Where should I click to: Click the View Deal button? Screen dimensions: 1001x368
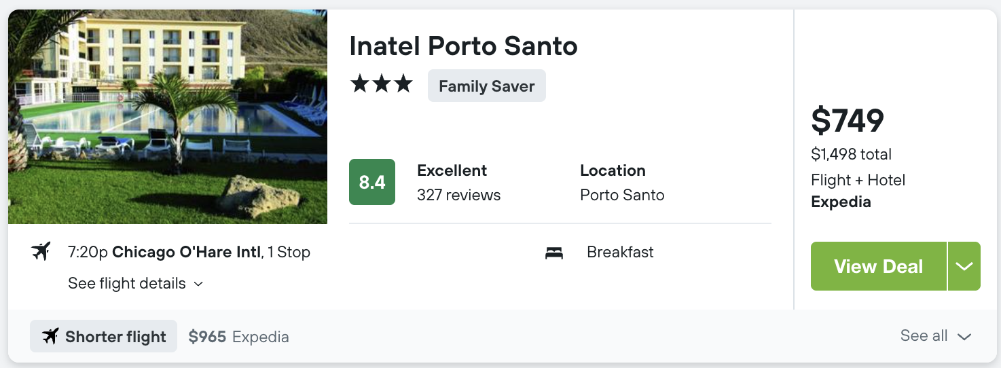click(879, 266)
